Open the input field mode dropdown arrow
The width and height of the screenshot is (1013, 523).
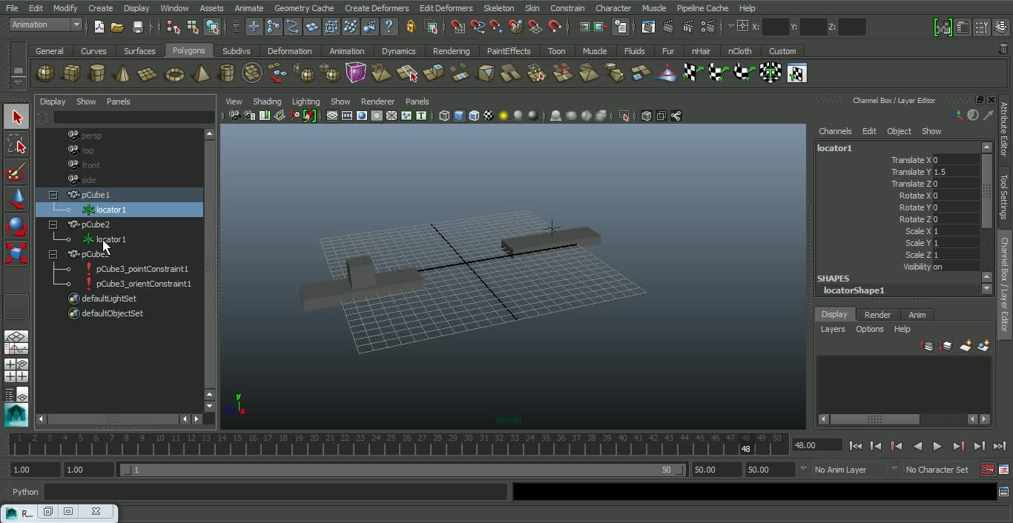click(731, 27)
